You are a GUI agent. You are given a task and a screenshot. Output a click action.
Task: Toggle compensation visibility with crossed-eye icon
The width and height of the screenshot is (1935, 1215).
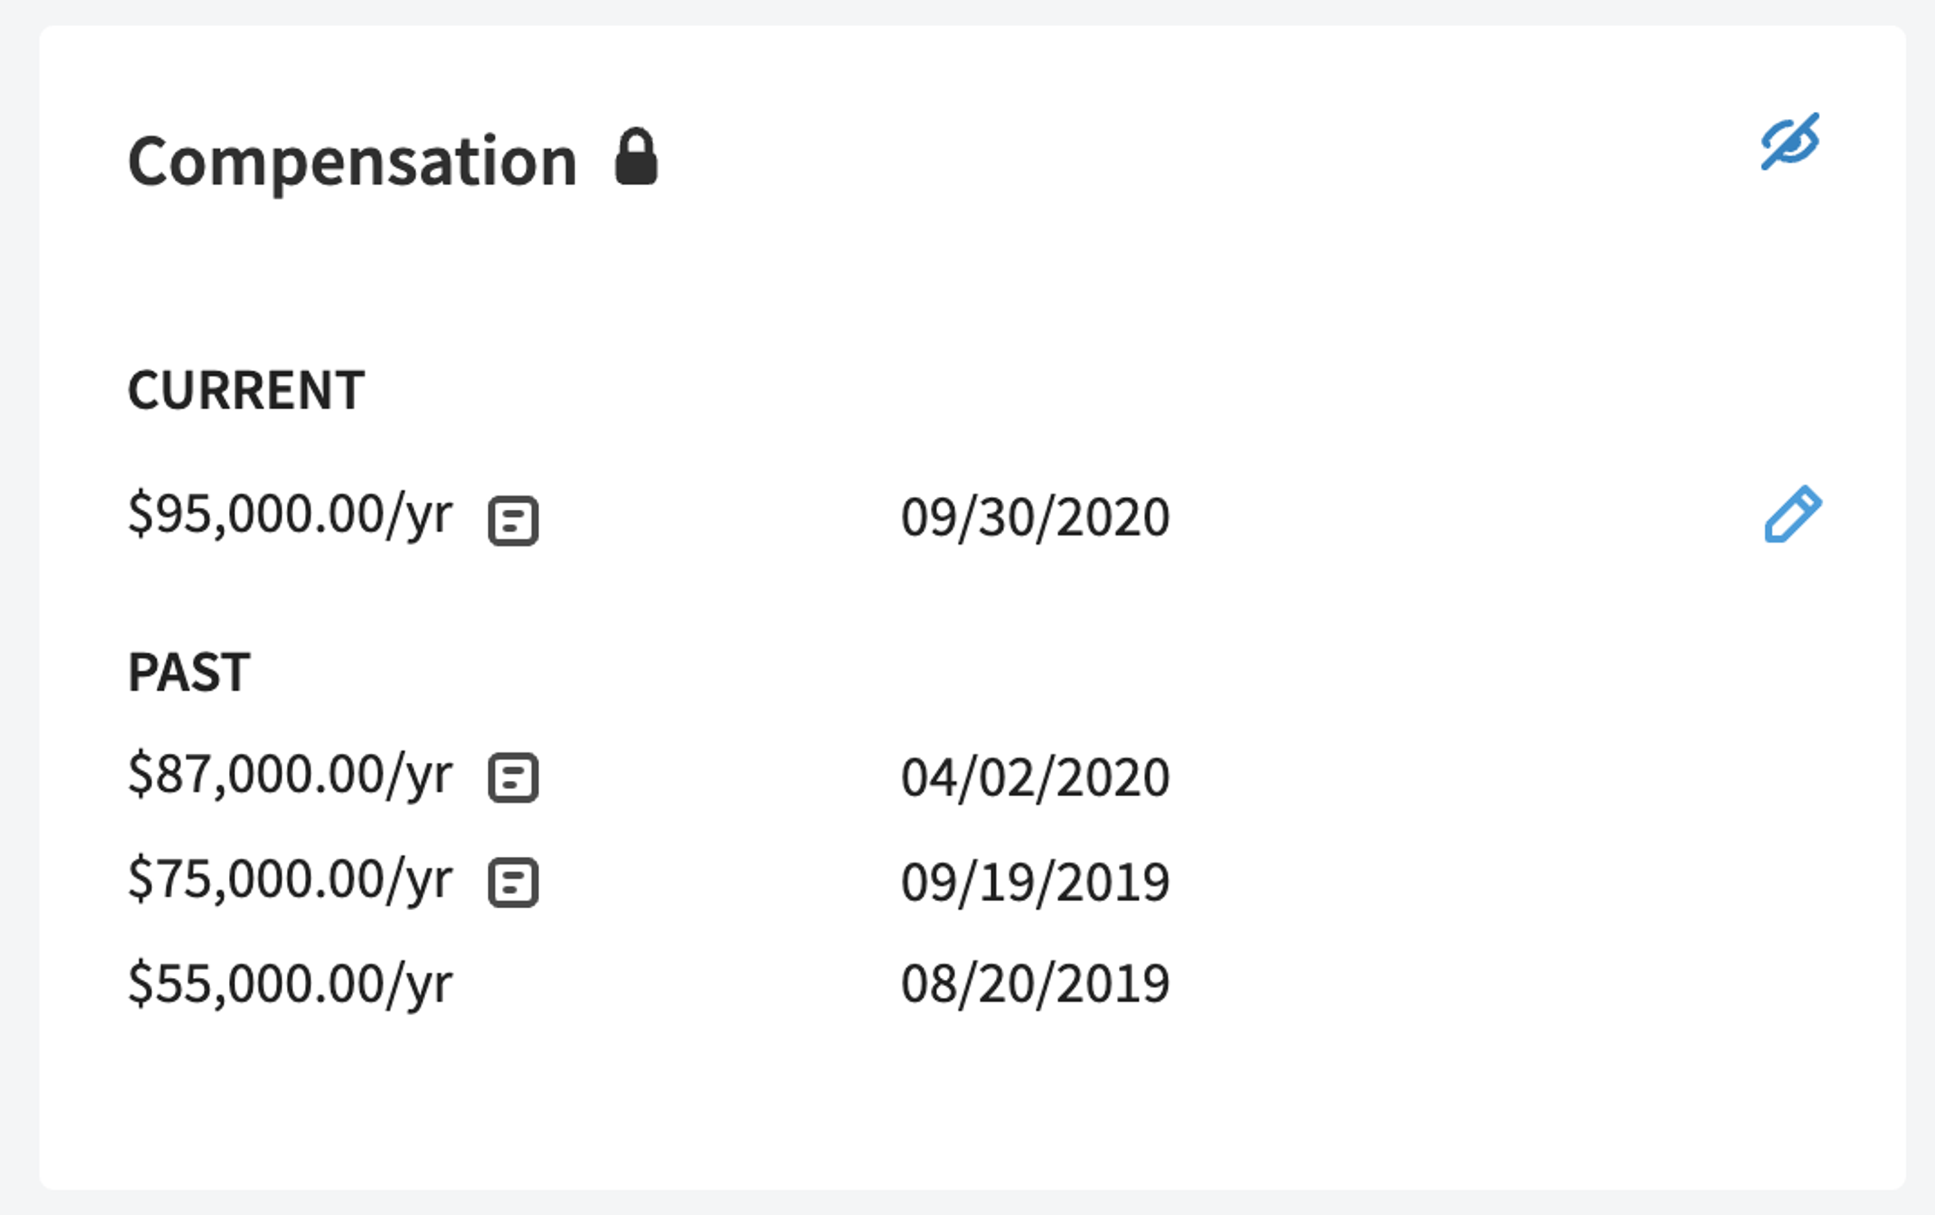[x=1790, y=142]
